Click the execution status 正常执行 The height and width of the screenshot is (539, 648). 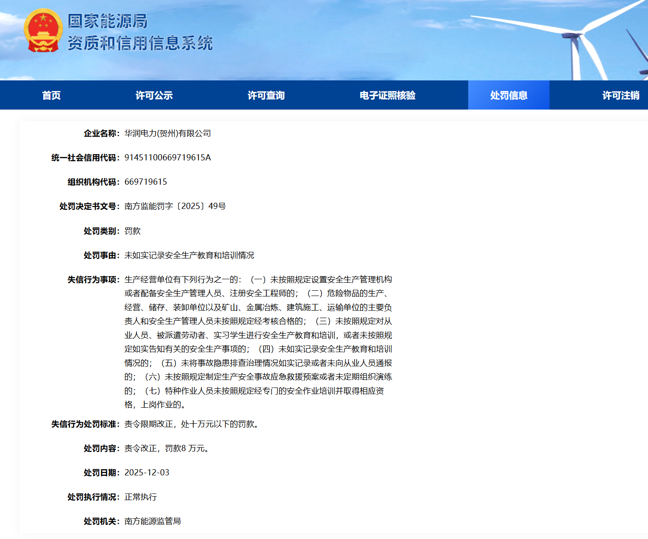(140, 497)
